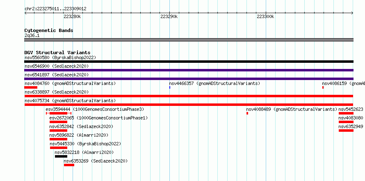Viewport: 365px width, 181px height.
Task: Select the red bar under nsv5452623
Action: [346, 113]
